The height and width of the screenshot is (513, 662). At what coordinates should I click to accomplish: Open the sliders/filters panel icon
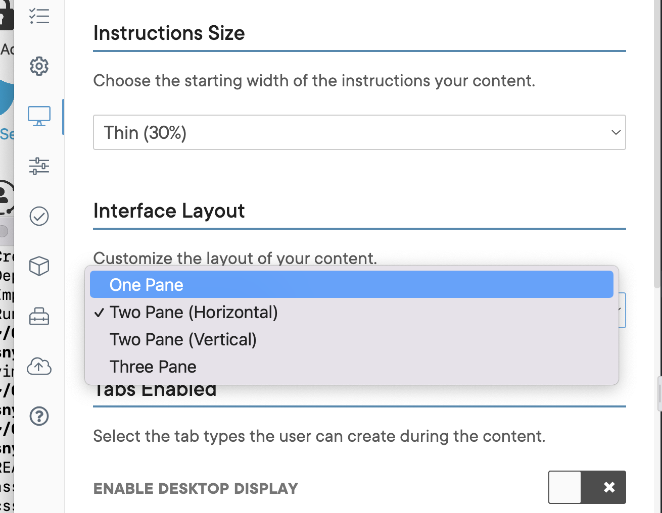(39, 166)
